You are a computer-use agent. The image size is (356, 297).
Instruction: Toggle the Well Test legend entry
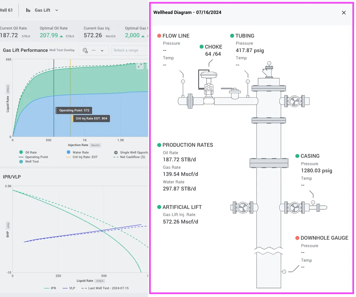coord(29,161)
